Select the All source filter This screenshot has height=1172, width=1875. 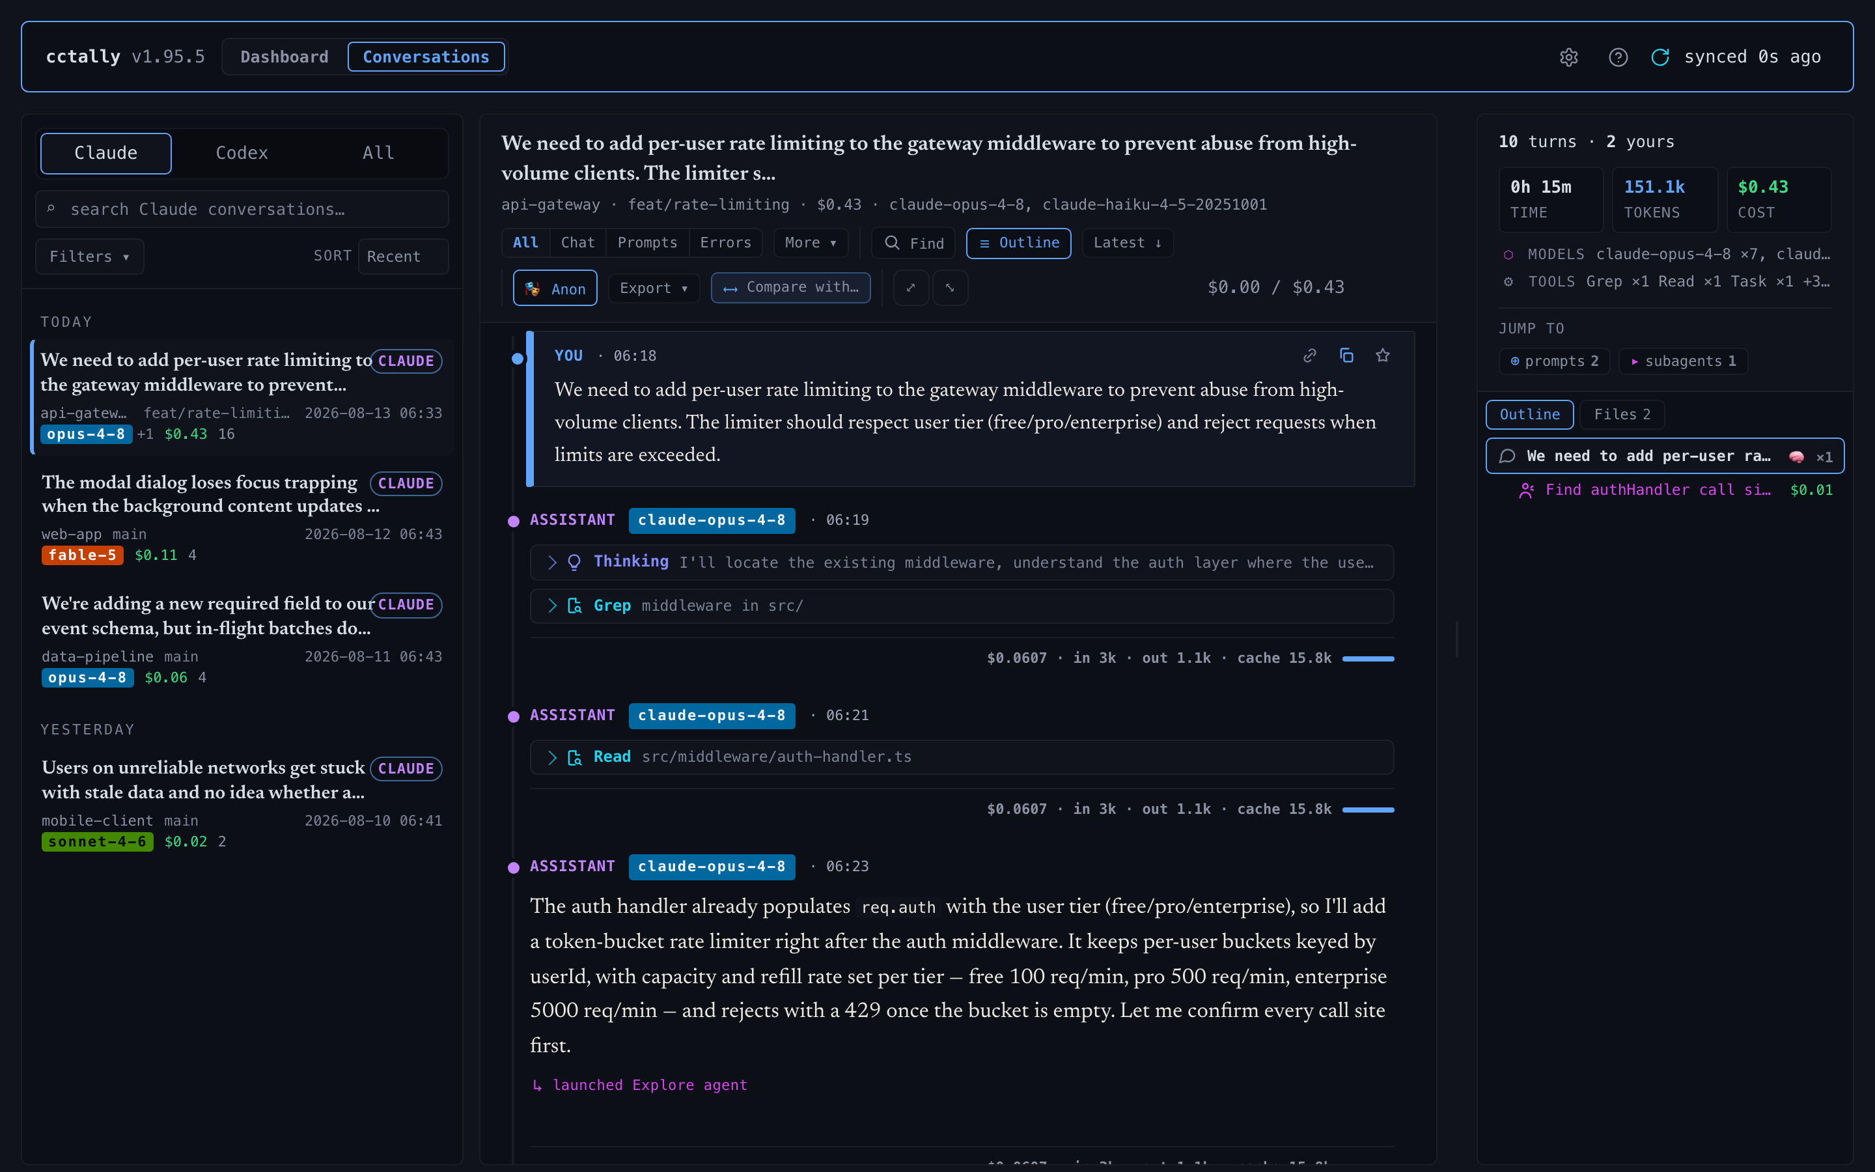coord(378,153)
